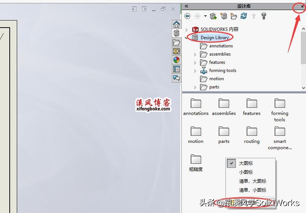This screenshot has height=213, width=306.
Task: Choose 小图标 in the context menu
Action: click(250, 172)
